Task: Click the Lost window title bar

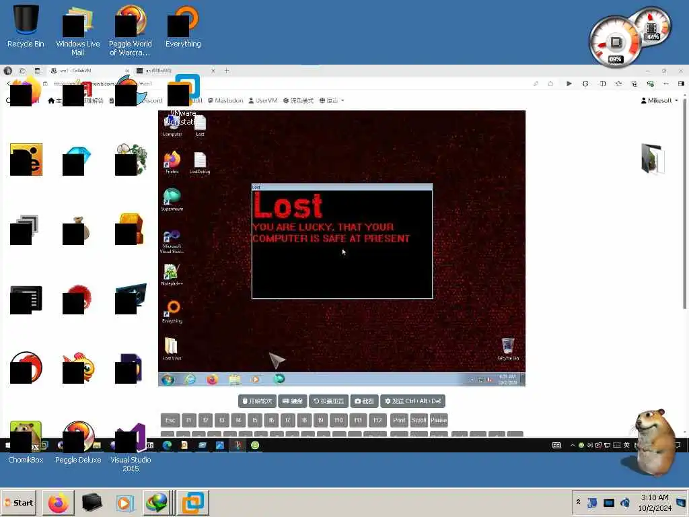Action: tap(342, 187)
